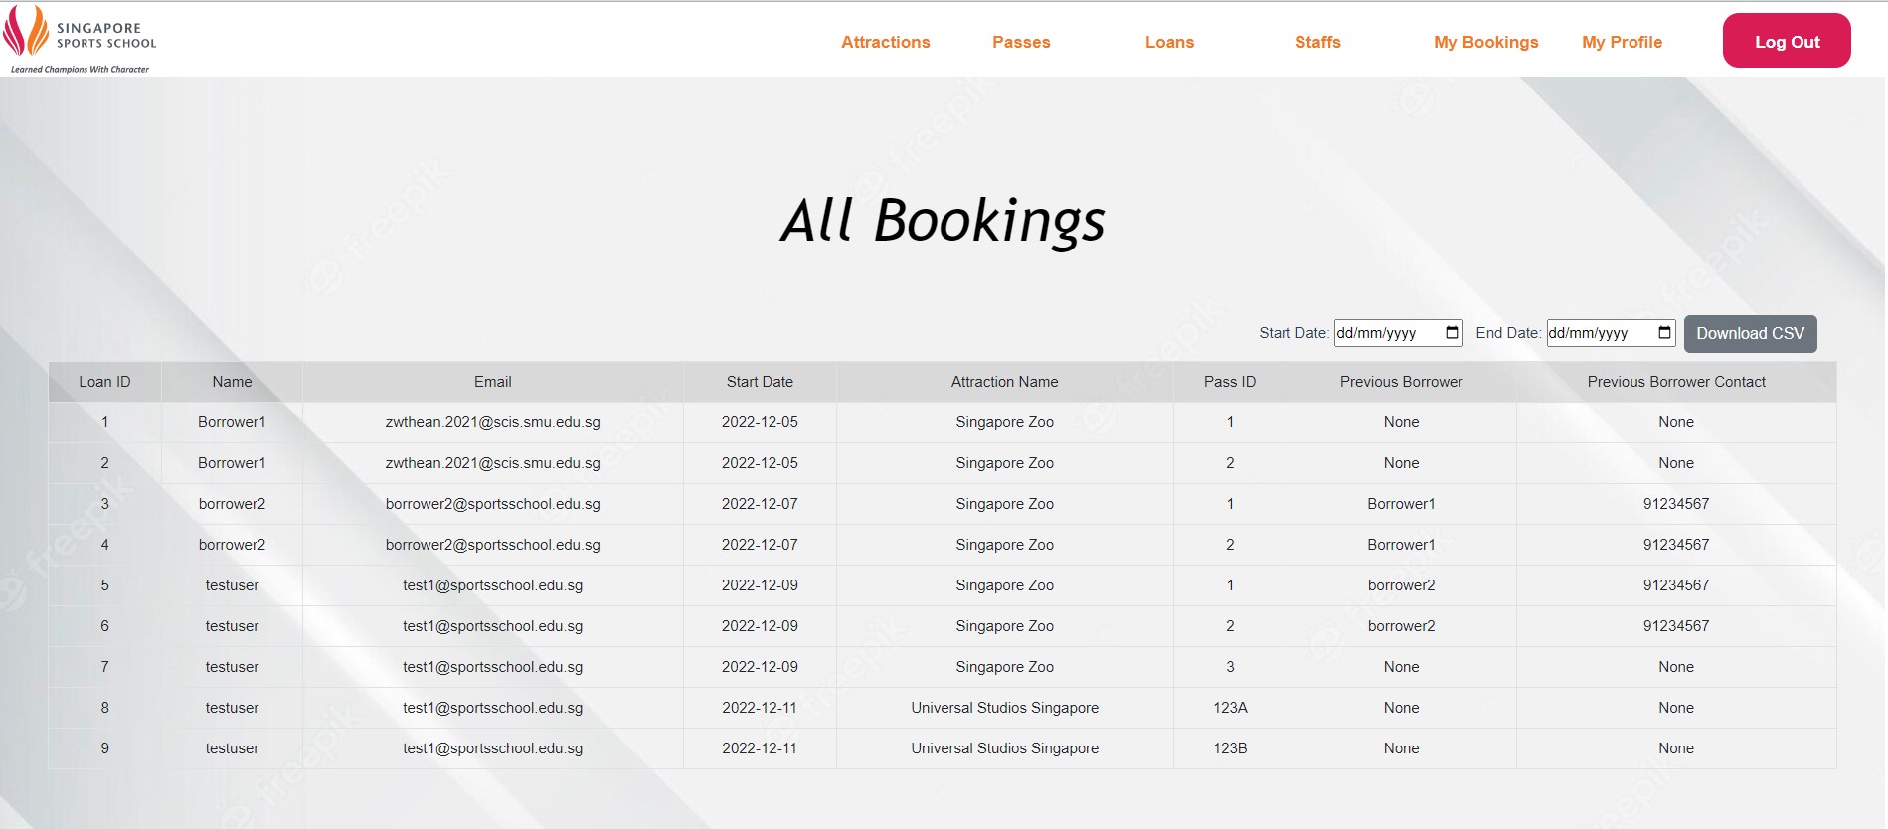Open the Loans page
Screen dimensions: 1888x829
(1169, 42)
